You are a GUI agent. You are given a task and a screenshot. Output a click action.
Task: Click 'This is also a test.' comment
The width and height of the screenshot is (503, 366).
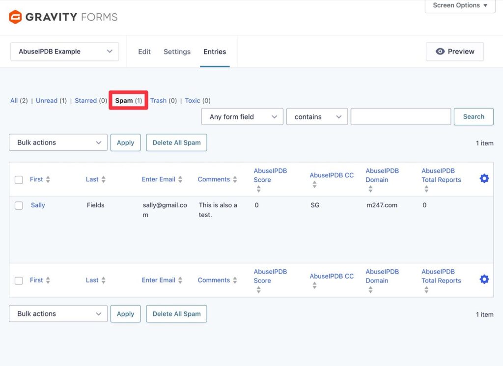[x=218, y=210]
